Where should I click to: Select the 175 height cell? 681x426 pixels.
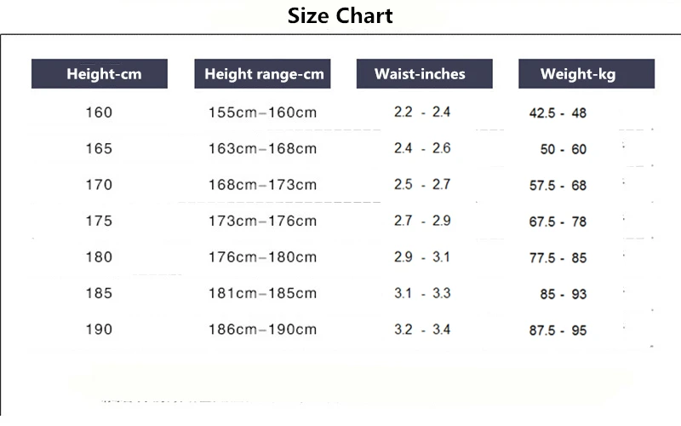point(99,221)
